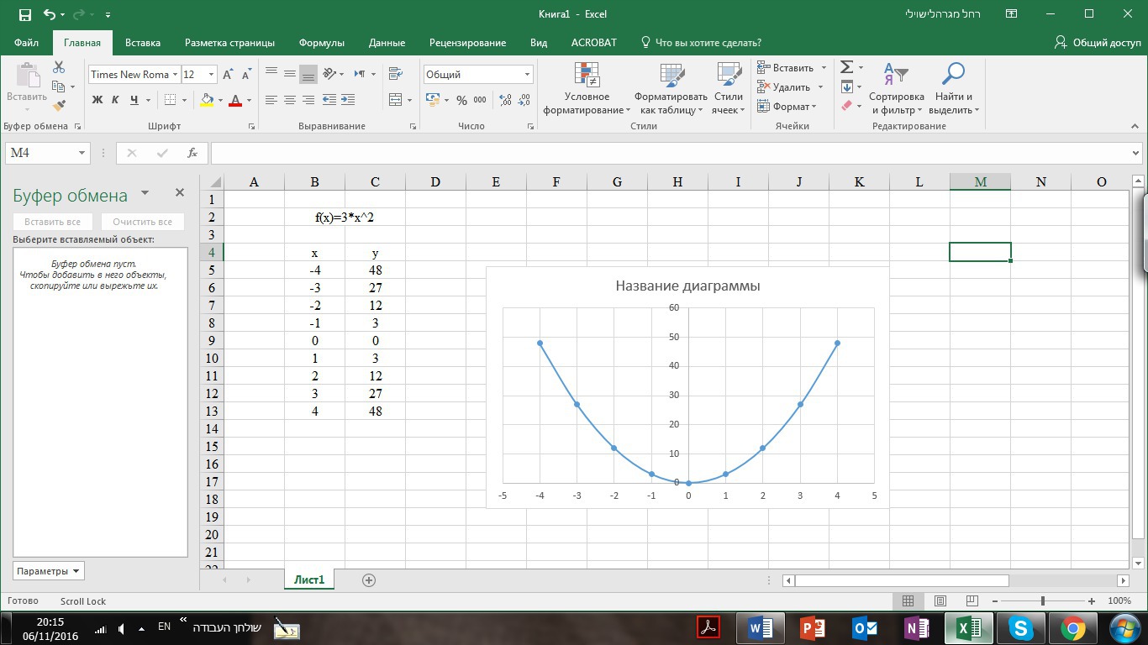
Task: Apply the 000 comma style format
Action: coord(480,100)
